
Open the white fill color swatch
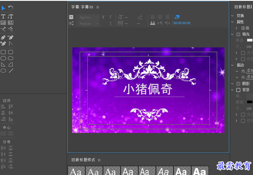point(249,40)
